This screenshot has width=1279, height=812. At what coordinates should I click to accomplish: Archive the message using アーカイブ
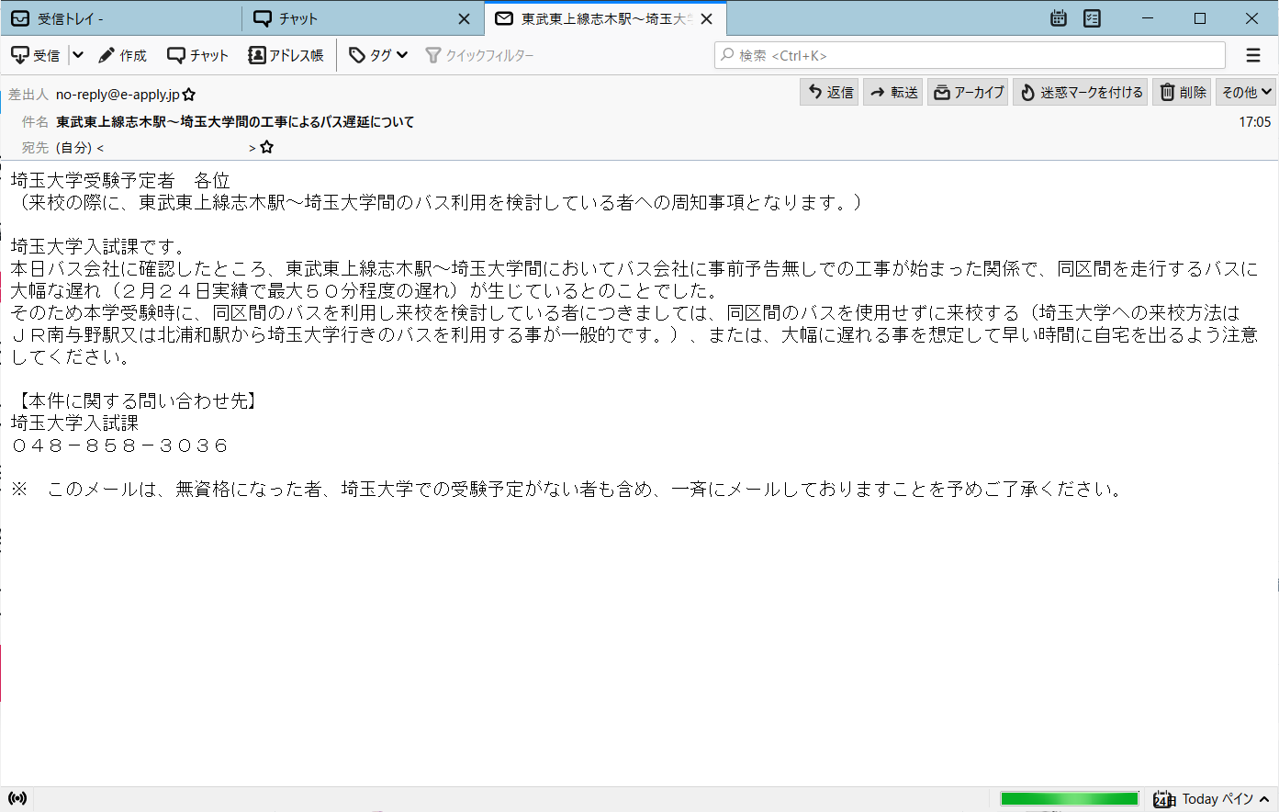click(x=969, y=92)
